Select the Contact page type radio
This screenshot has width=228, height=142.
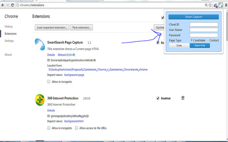click(208, 40)
